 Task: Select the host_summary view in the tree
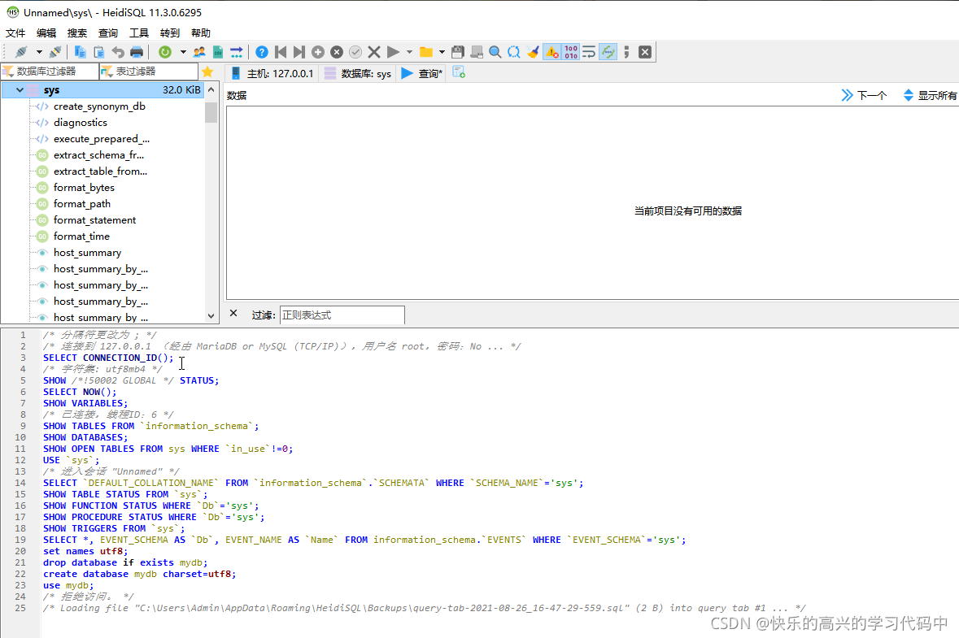point(88,253)
